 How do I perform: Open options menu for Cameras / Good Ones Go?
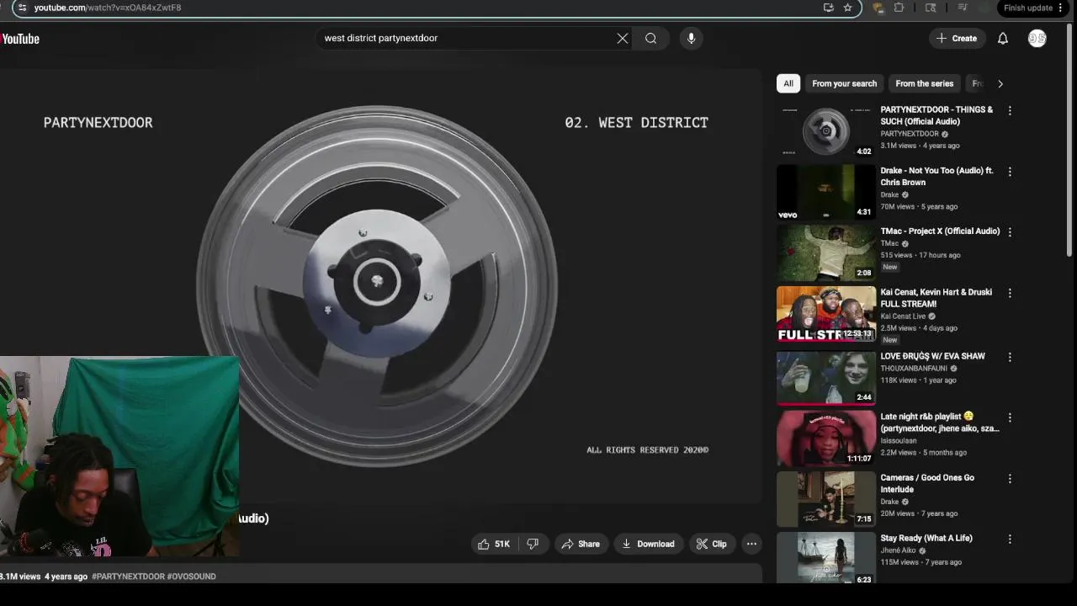point(1010,478)
